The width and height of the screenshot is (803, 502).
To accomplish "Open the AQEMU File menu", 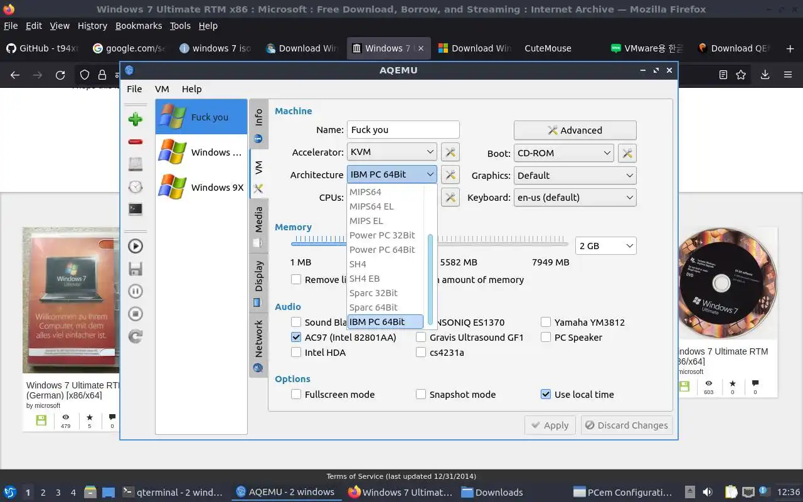I will [134, 89].
